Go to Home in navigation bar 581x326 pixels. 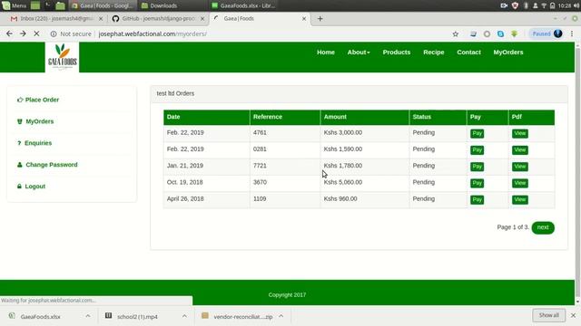tap(326, 53)
